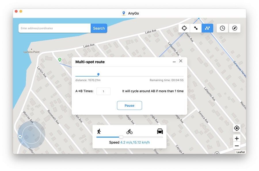
Task: Click the Search button
Action: 99,28
